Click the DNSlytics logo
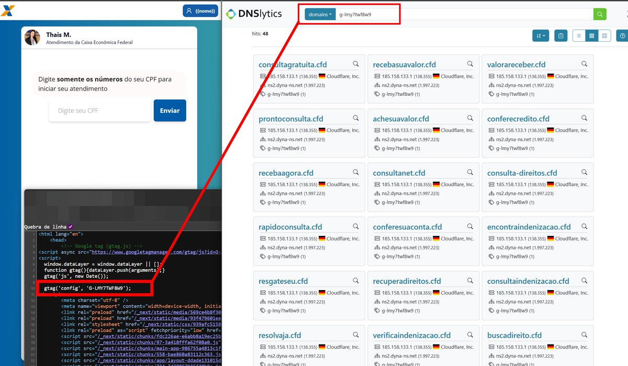Image resolution: width=628 pixels, height=366 pixels. (x=254, y=14)
